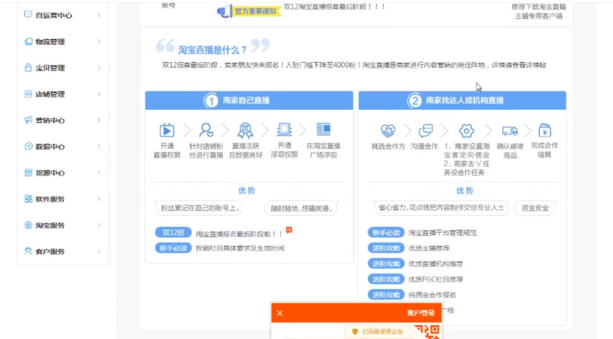Click the 挑选合作方 handshake icon

click(x=388, y=131)
